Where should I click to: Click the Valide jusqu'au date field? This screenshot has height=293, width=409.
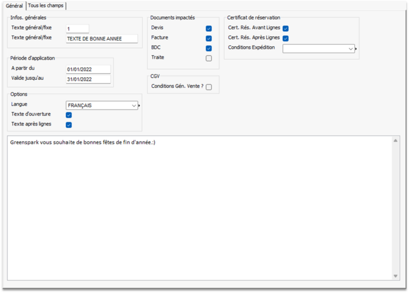(88, 79)
